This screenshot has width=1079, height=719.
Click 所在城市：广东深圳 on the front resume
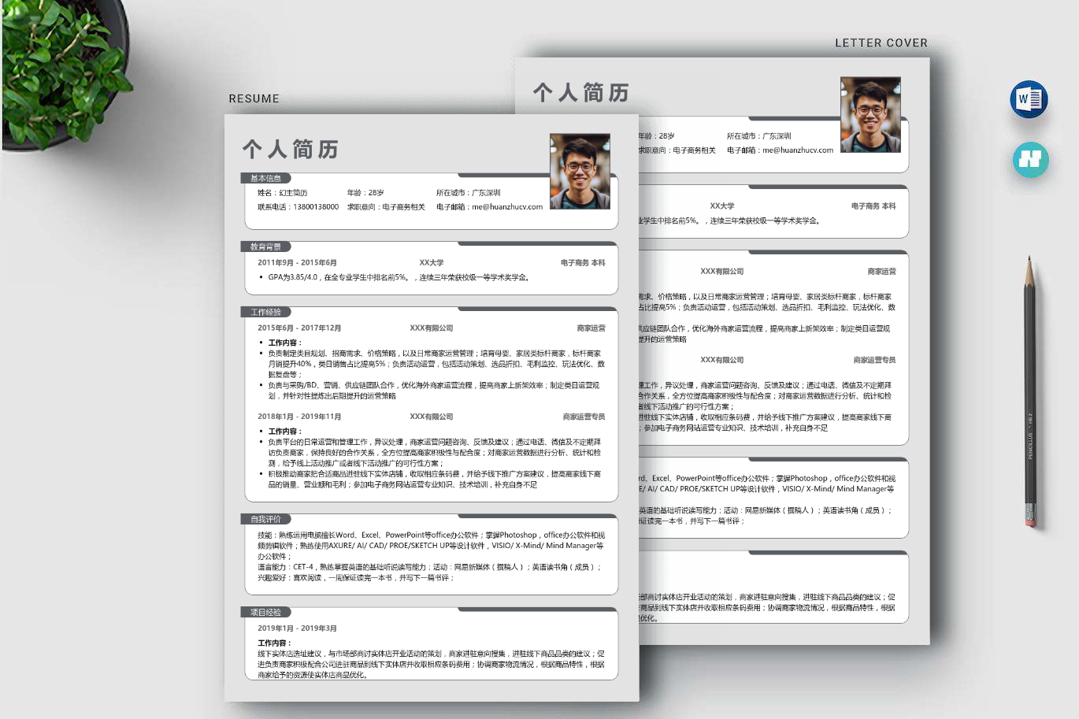[469, 193]
